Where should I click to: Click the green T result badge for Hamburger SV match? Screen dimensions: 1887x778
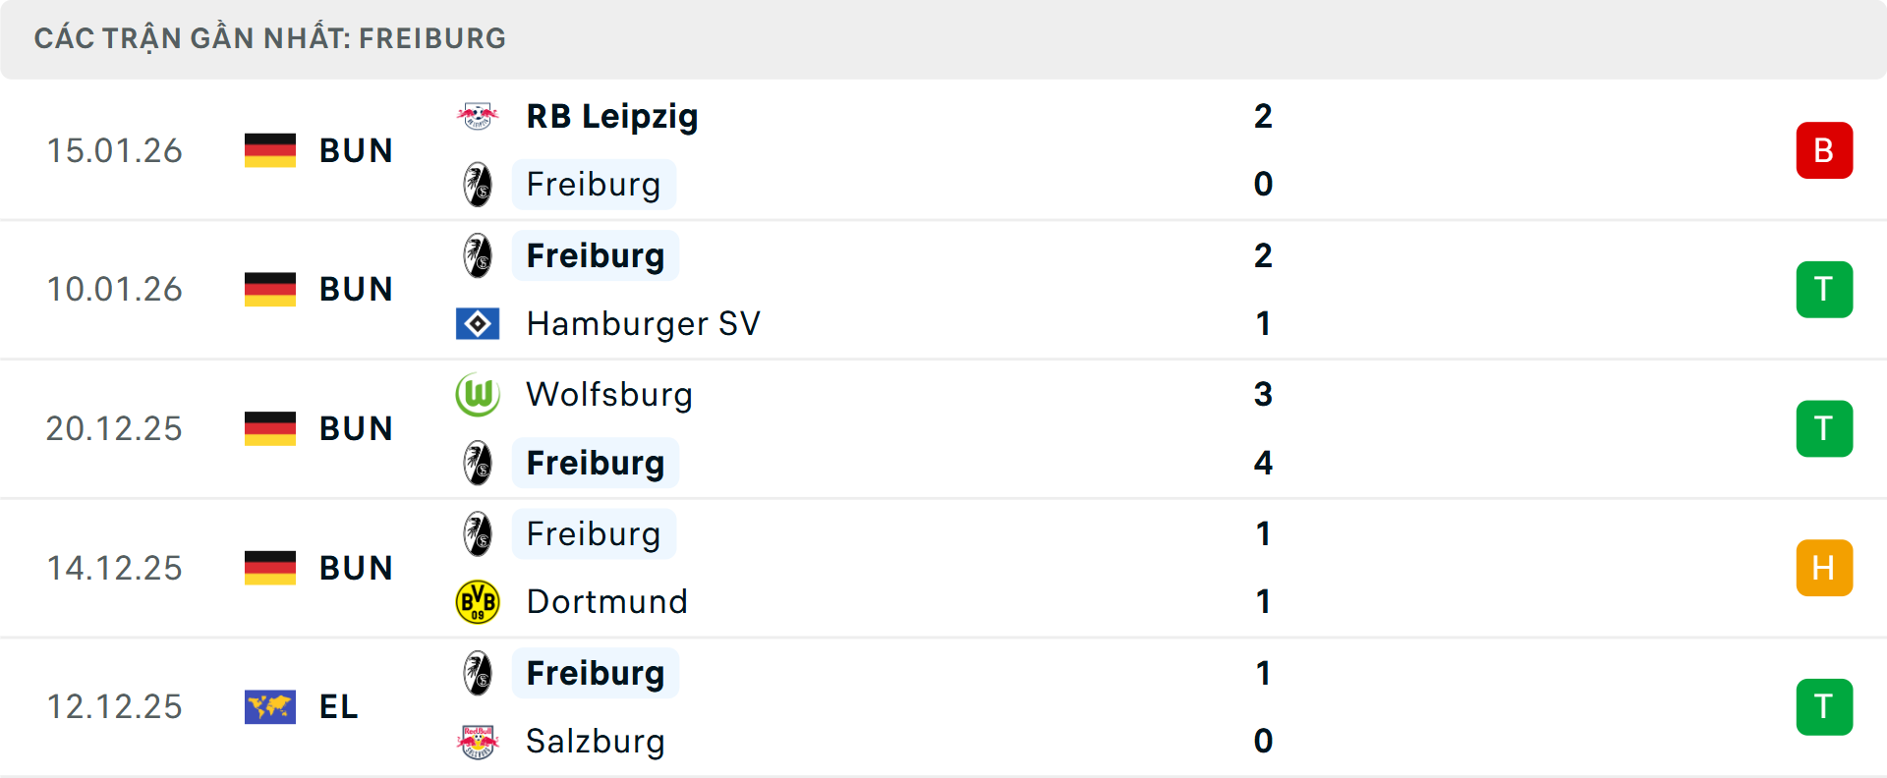(x=1825, y=289)
